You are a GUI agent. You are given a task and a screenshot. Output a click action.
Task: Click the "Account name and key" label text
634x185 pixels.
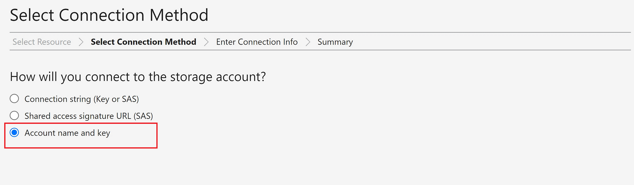coord(67,133)
